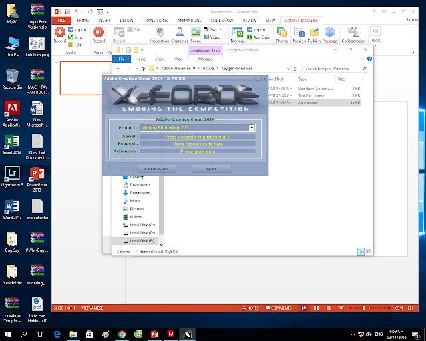Open Theme editor in ribbon
This screenshot has width=426, height=341.
pyautogui.click(x=282, y=35)
